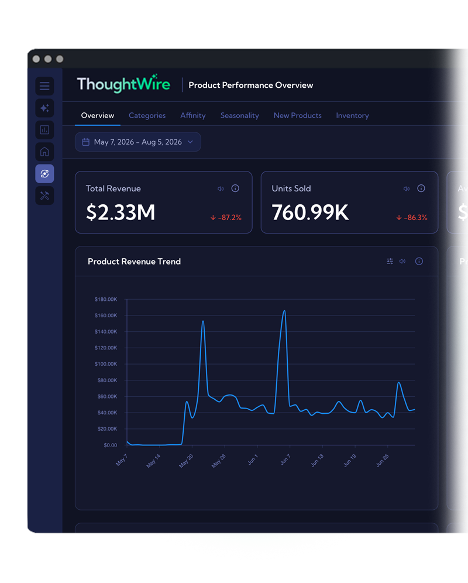Viewport: 468px width, 583px height.
Task: Click the Jun 1 x-axis label
Action: click(252, 460)
